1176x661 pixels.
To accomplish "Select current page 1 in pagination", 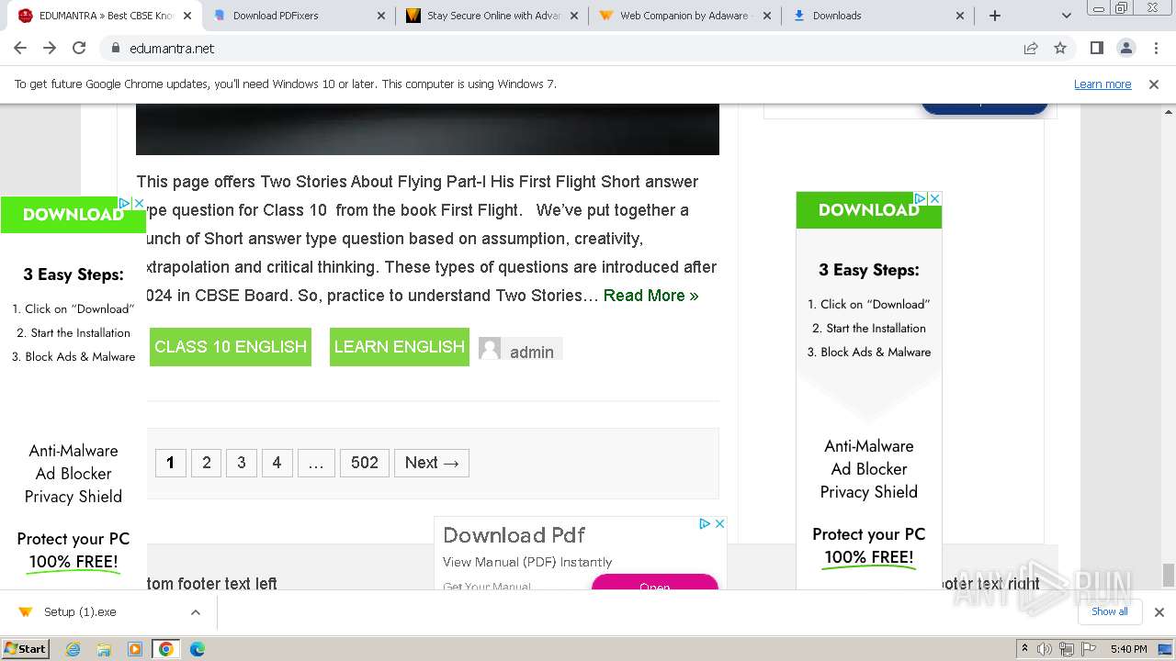I will [170, 463].
